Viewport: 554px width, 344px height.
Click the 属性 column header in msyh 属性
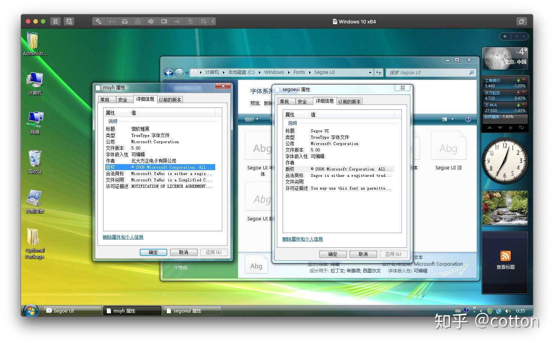tap(116, 113)
